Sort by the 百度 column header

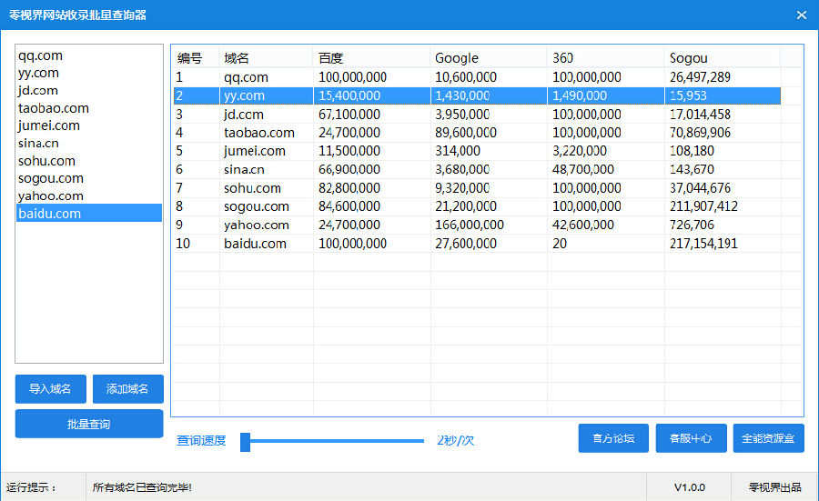tap(371, 58)
